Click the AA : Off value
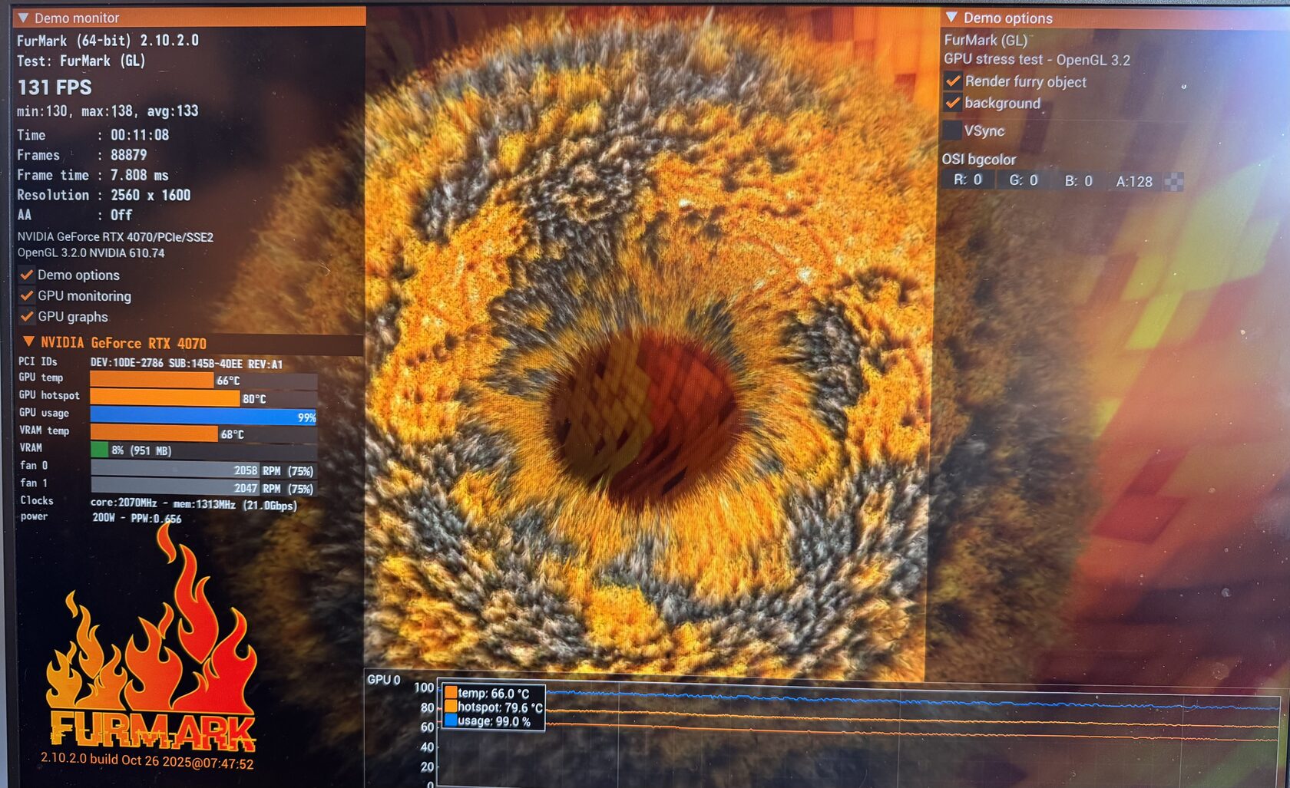Screen dimensions: 1290x788 (121, 215)
